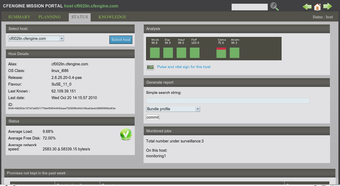Click the Week 99.8 compliance bar
Screen dimensions: 340x186
pos(155,53)
